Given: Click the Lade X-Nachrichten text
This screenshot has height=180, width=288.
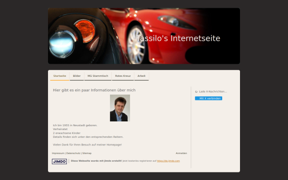Looking at the screenshot, I should tap(213, 92).
